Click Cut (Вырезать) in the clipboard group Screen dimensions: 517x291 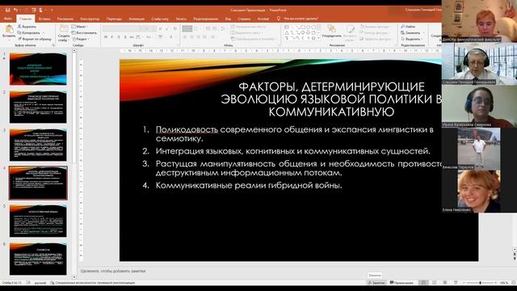(x=27, y=27)
